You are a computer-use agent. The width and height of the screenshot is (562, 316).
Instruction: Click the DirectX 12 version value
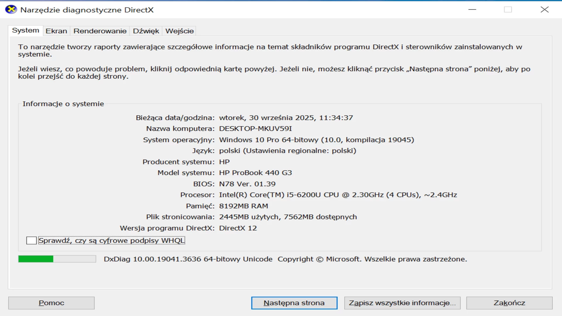coord(238,228)
